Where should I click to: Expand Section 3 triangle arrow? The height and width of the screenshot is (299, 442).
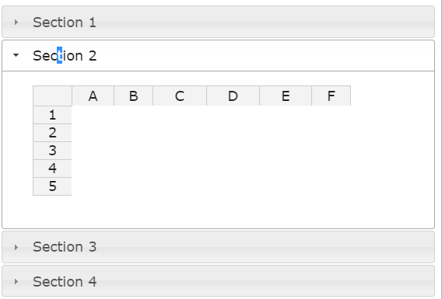[16, 247]
